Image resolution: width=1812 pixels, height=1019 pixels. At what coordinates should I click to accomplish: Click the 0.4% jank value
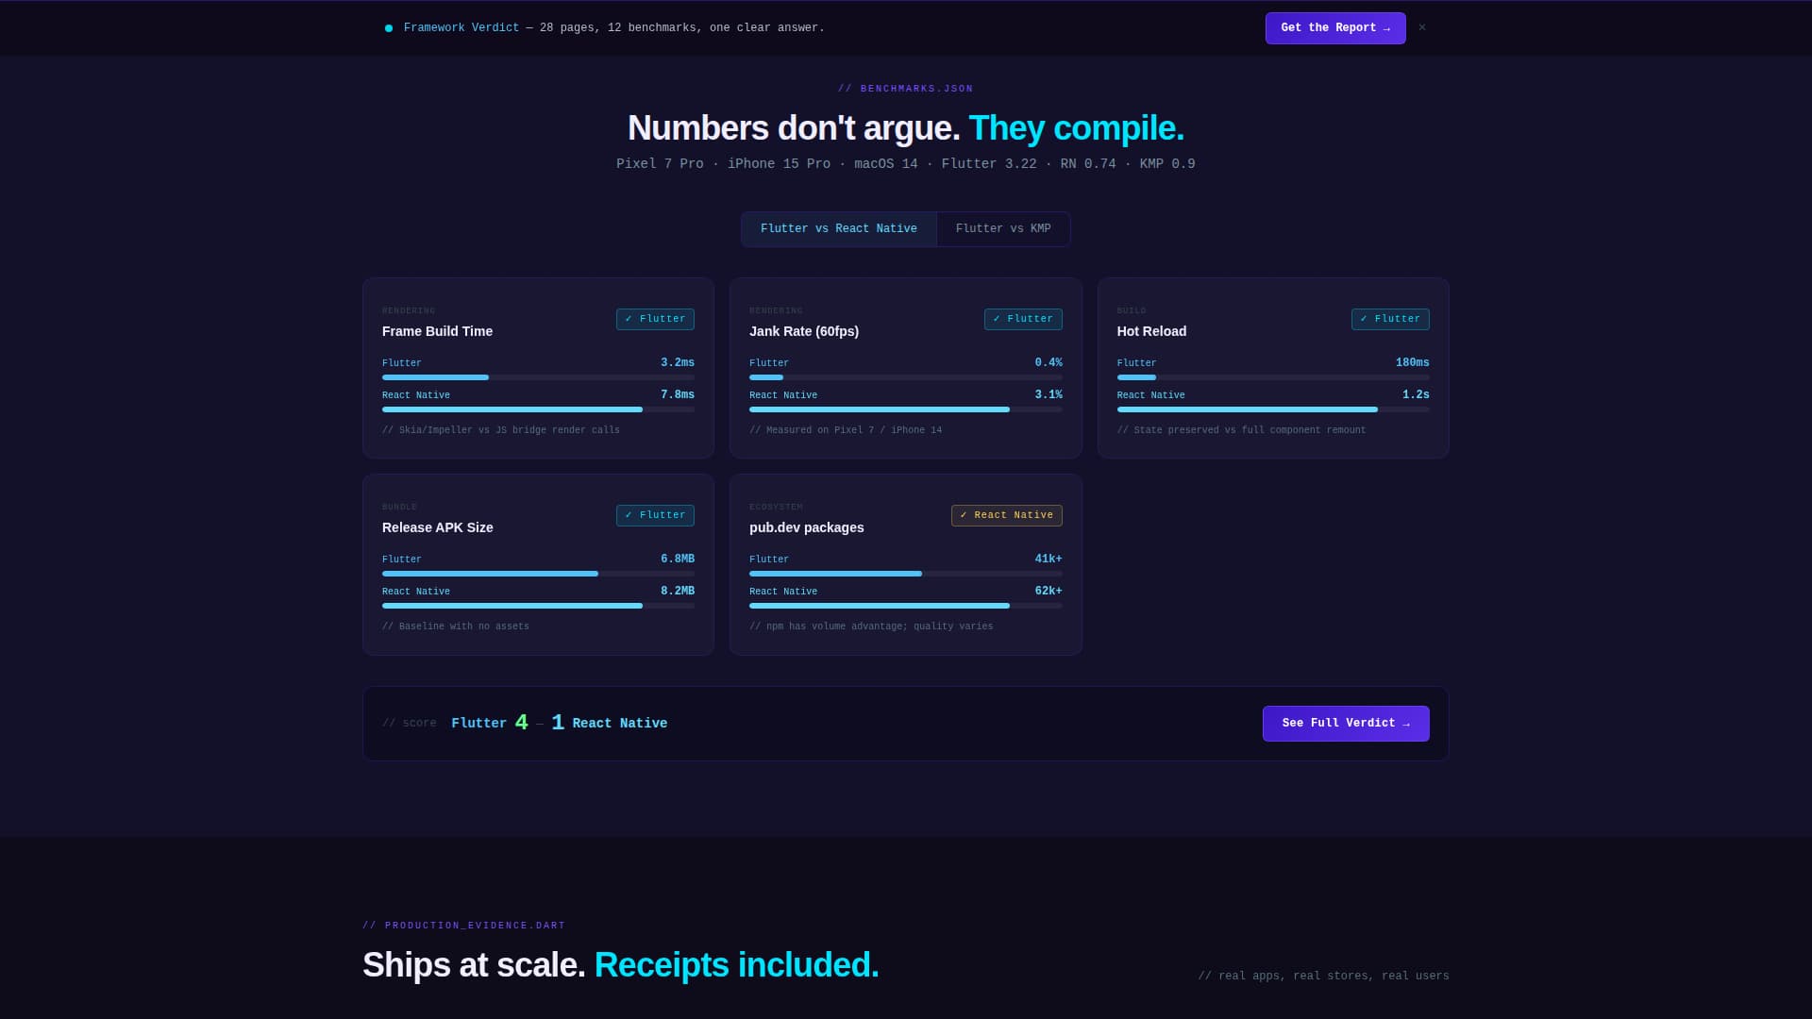point(1049,363)
